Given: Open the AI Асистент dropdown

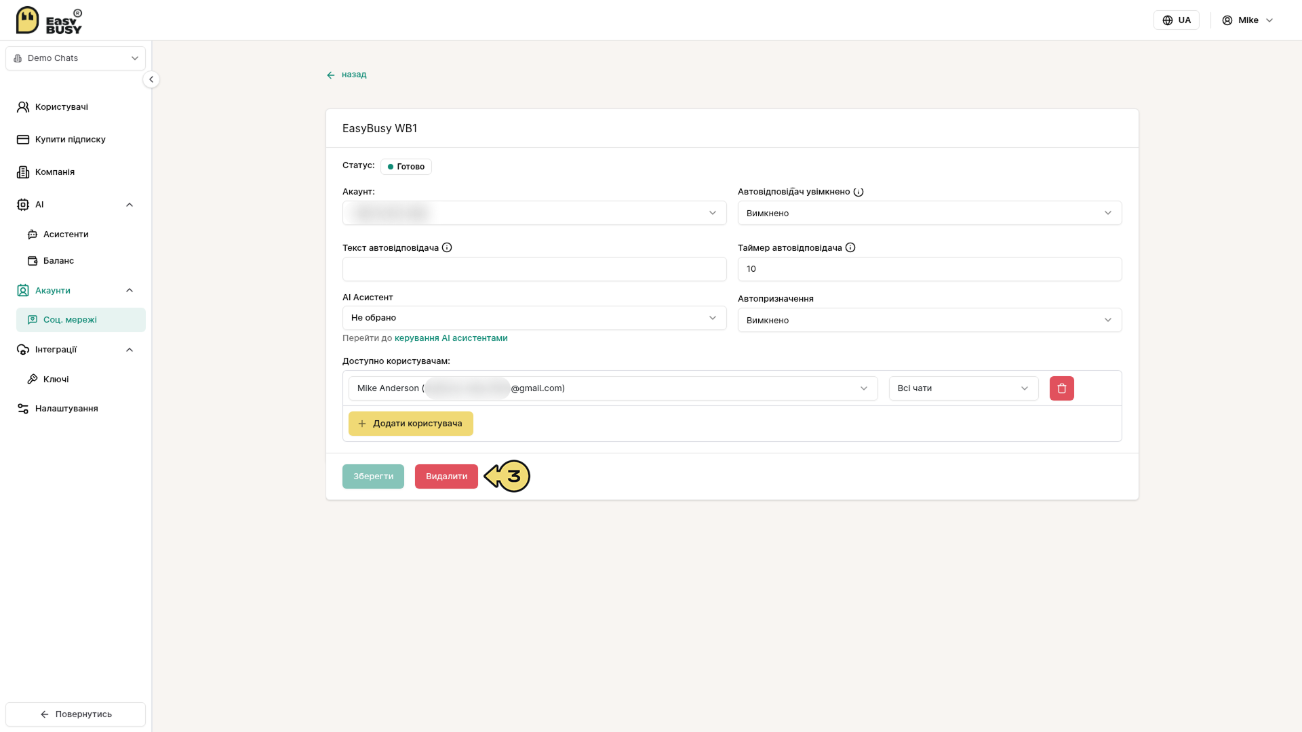Looking at the screenshot, I should coord(534,318).
